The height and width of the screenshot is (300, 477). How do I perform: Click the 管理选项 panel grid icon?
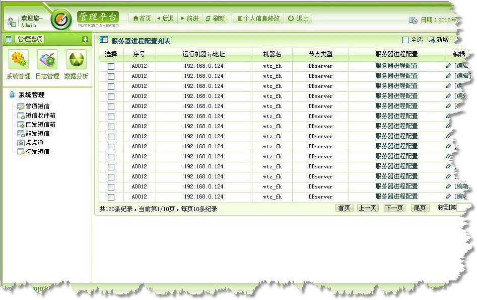[9, 39]
